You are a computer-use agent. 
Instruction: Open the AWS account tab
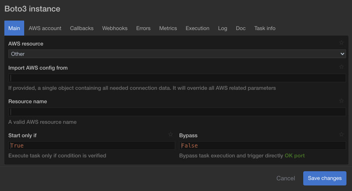[45, 28]
